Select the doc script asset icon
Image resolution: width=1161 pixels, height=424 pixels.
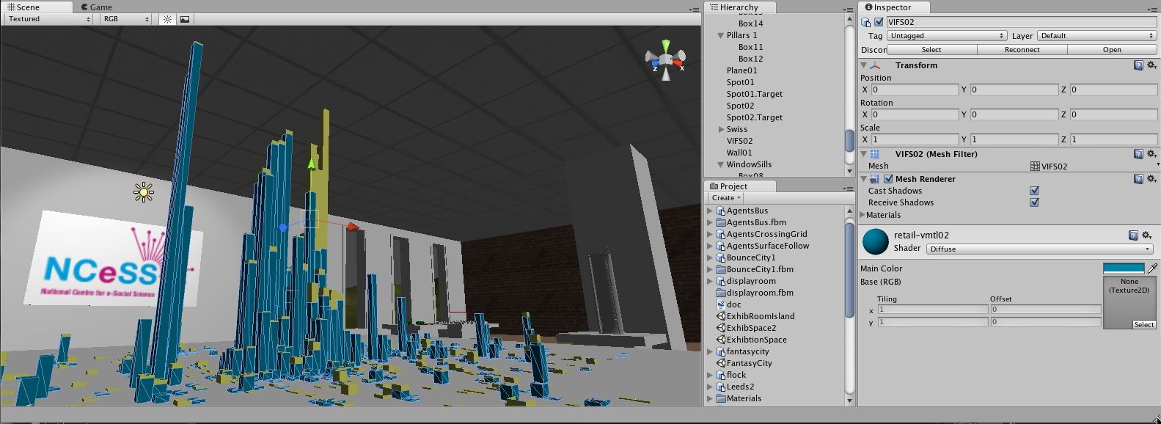(720, 304)
